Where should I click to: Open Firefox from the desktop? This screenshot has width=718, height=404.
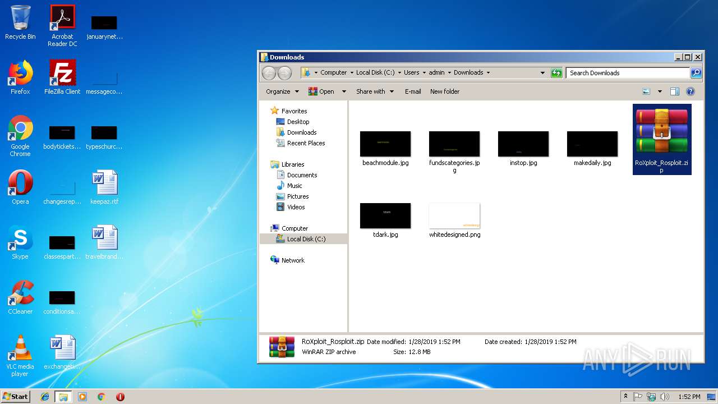point(20,77)
